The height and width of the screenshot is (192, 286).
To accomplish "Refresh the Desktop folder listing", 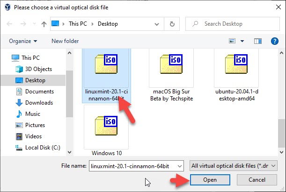I will point(172,24).
